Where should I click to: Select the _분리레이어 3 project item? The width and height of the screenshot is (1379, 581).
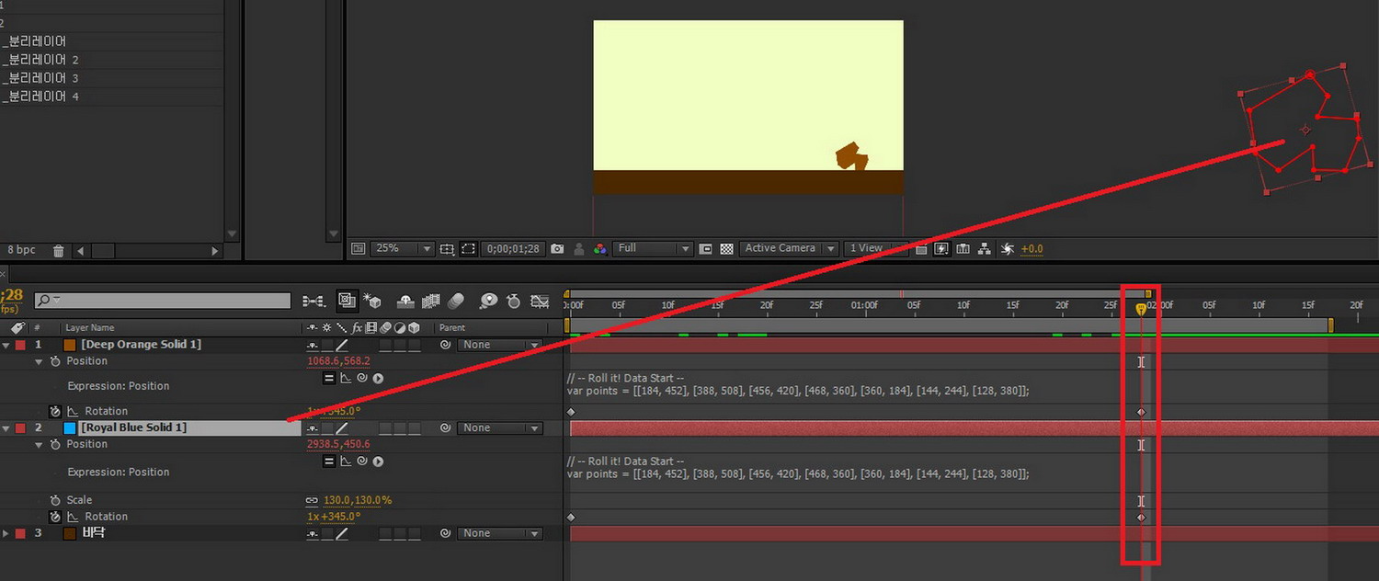(x=40, y=78)
